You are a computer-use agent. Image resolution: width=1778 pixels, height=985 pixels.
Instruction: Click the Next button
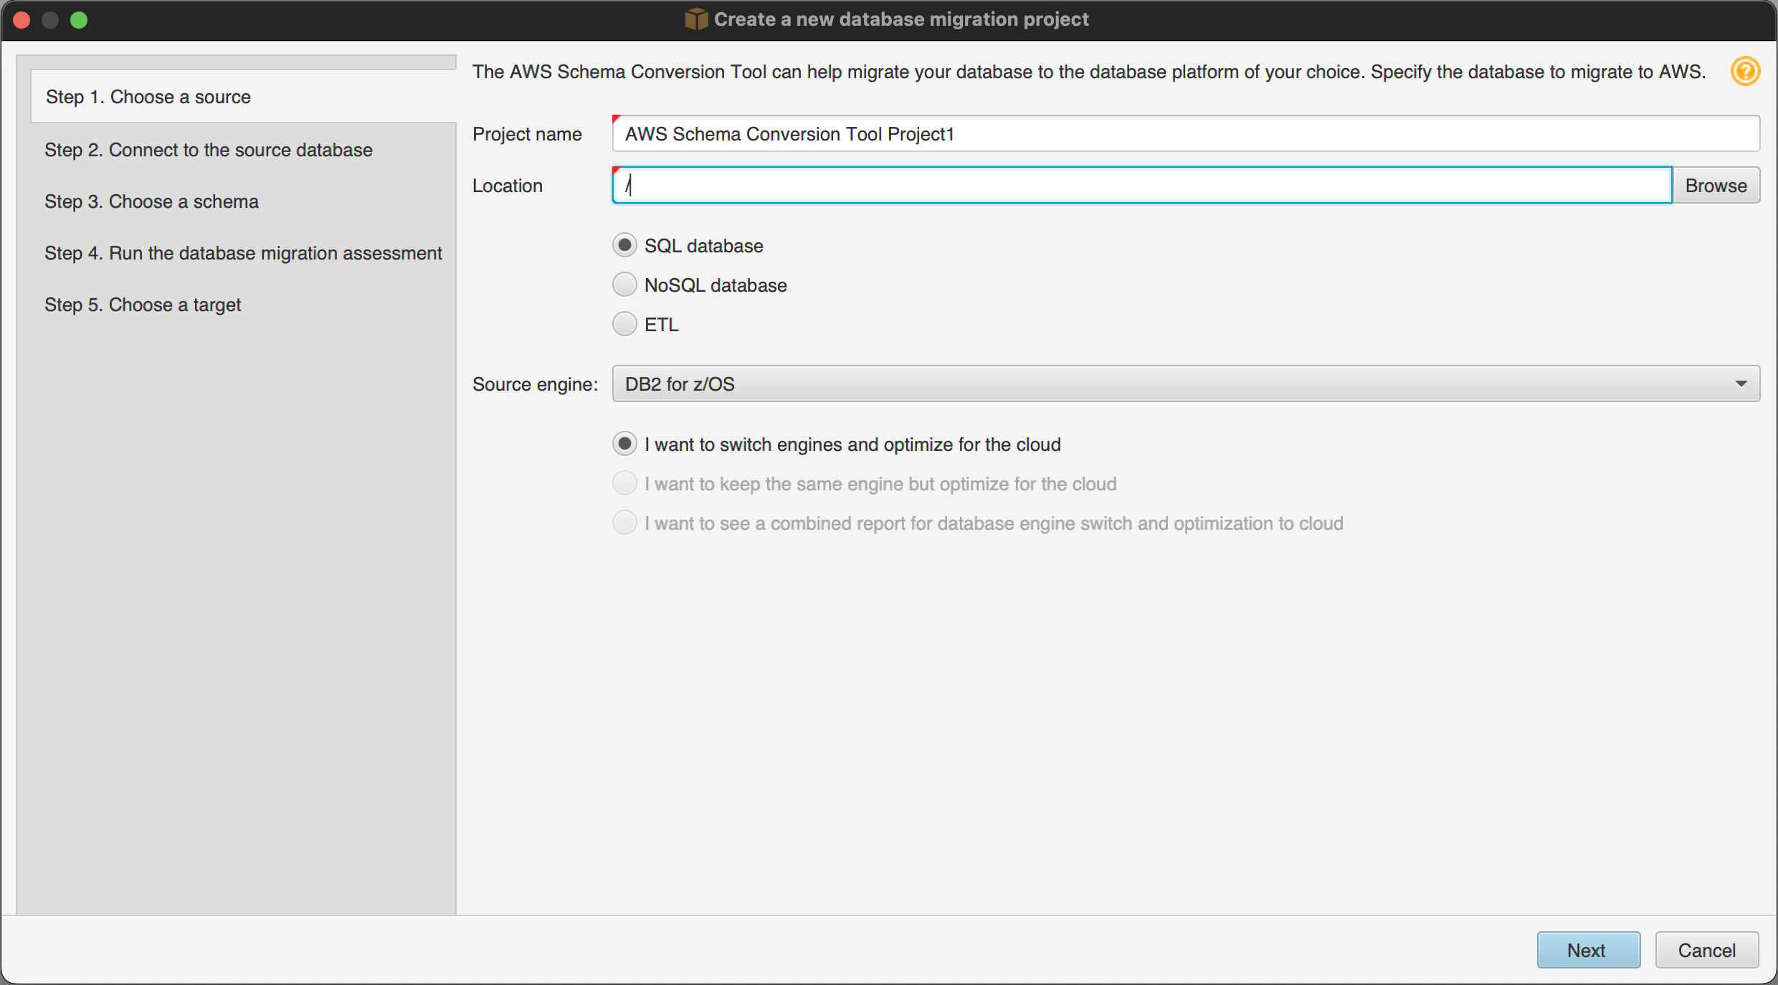(x=1587, y=950)
